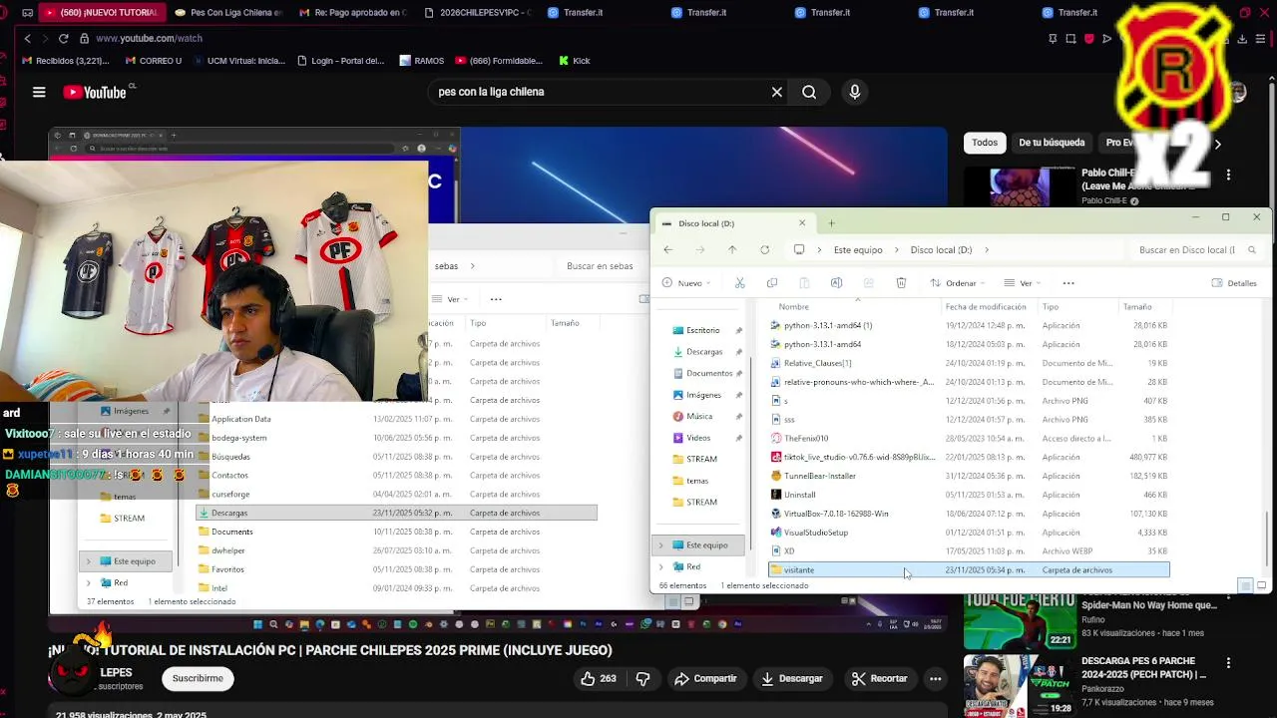Open Música in the Disco local sidebar
This screenshot has width=1277, height=718.
pos(698,416)
